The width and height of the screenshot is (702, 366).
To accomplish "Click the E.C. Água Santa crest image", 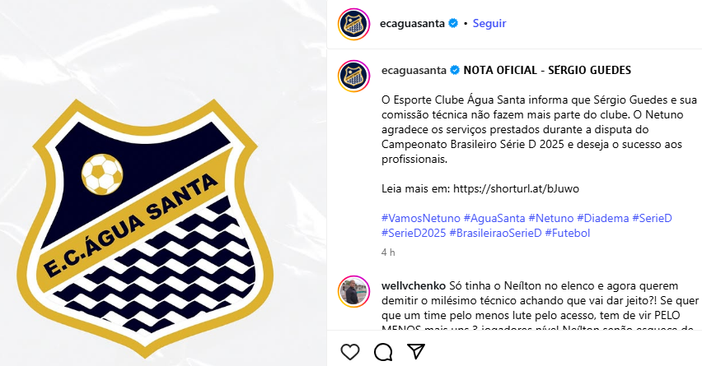I will click(145, 228).
